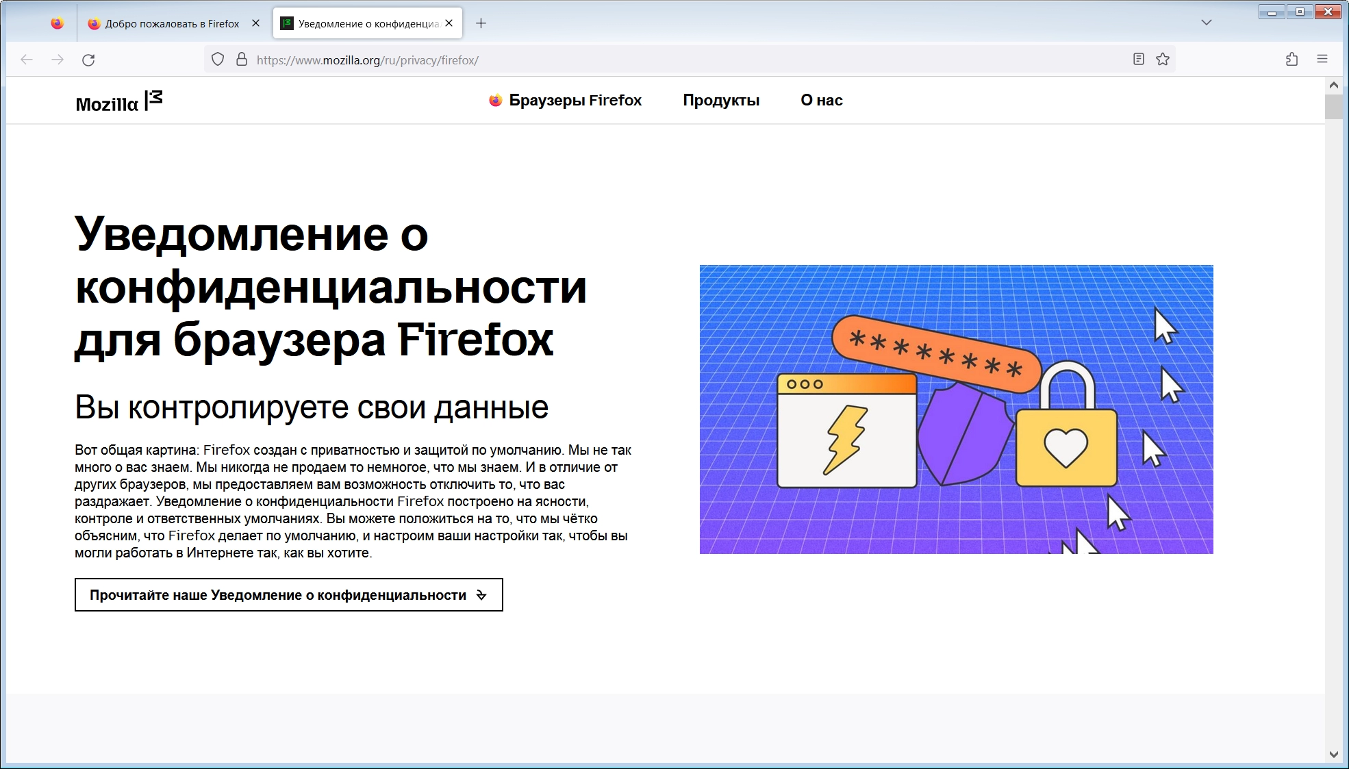Open the Продукты navigation menu
This screenshot has width=1349, height=769.
tap(721, 101)
